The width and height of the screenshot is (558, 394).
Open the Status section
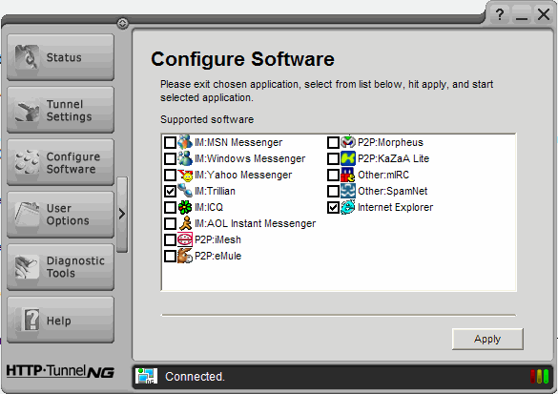coord(60,57)
